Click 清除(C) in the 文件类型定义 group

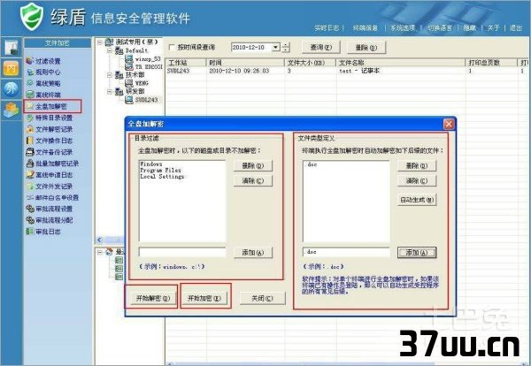417,180
